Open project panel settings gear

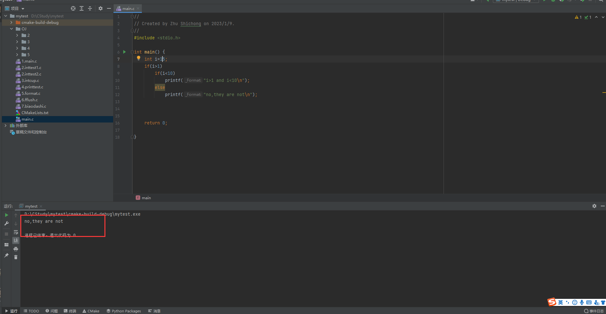click(x=101, y=8)
